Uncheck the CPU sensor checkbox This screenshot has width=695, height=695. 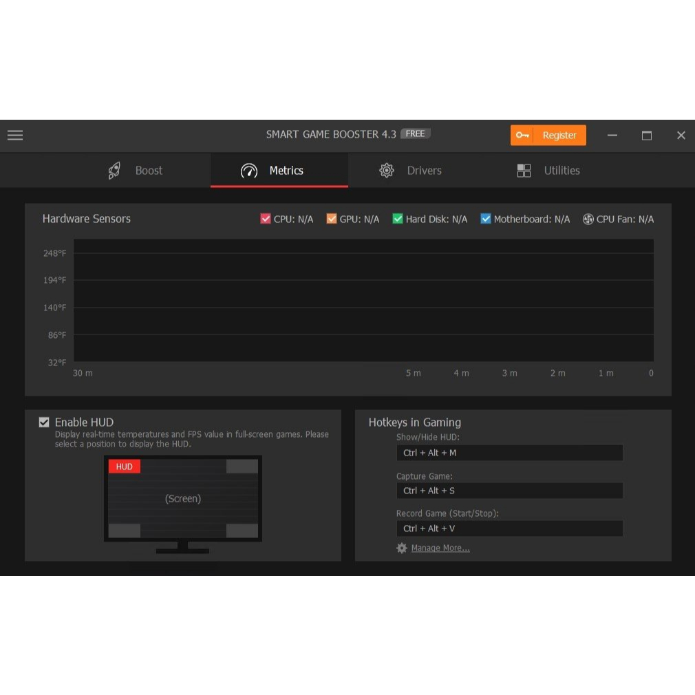(x=266, y=219)
